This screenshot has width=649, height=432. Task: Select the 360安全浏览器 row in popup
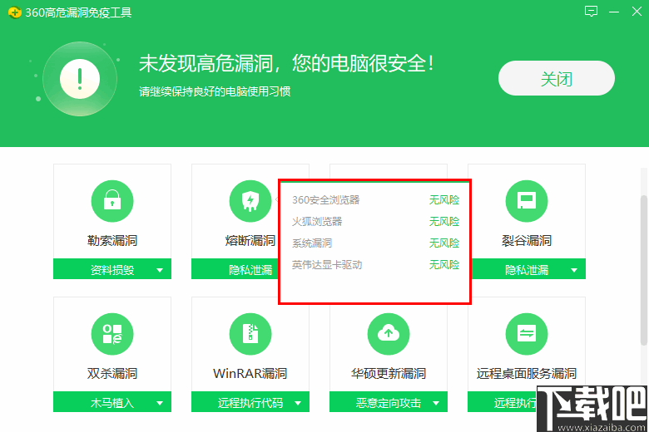click(x=375, y=200)
